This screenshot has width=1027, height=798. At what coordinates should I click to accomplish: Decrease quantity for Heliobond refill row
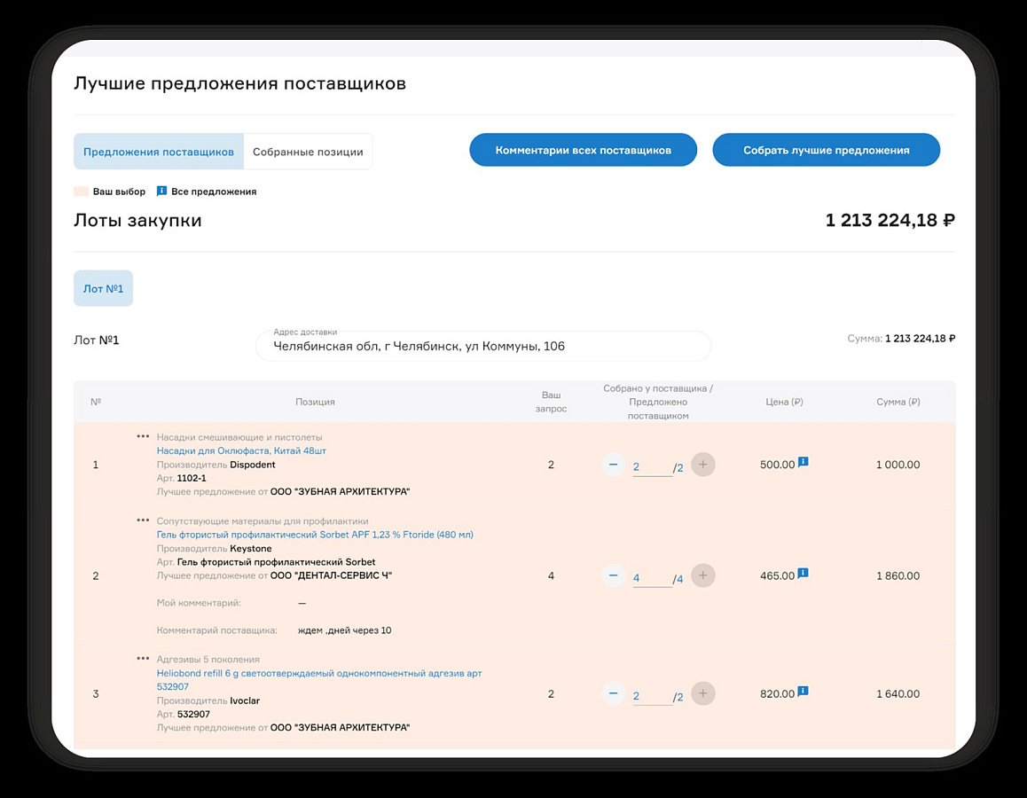tap(613, 693)
